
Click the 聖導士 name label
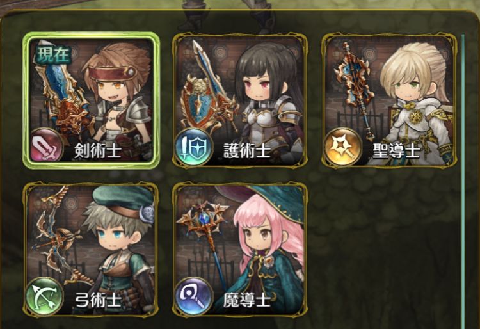tap(396, 151)
